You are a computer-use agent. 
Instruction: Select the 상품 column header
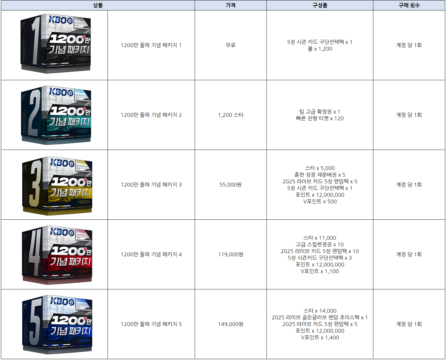(98, 5)
